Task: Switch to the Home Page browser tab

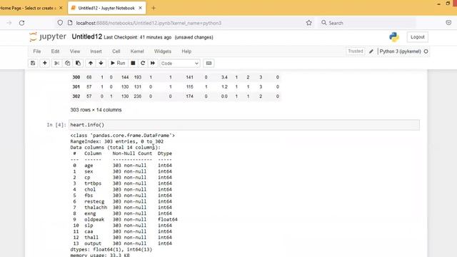Action: pos(28,8)
